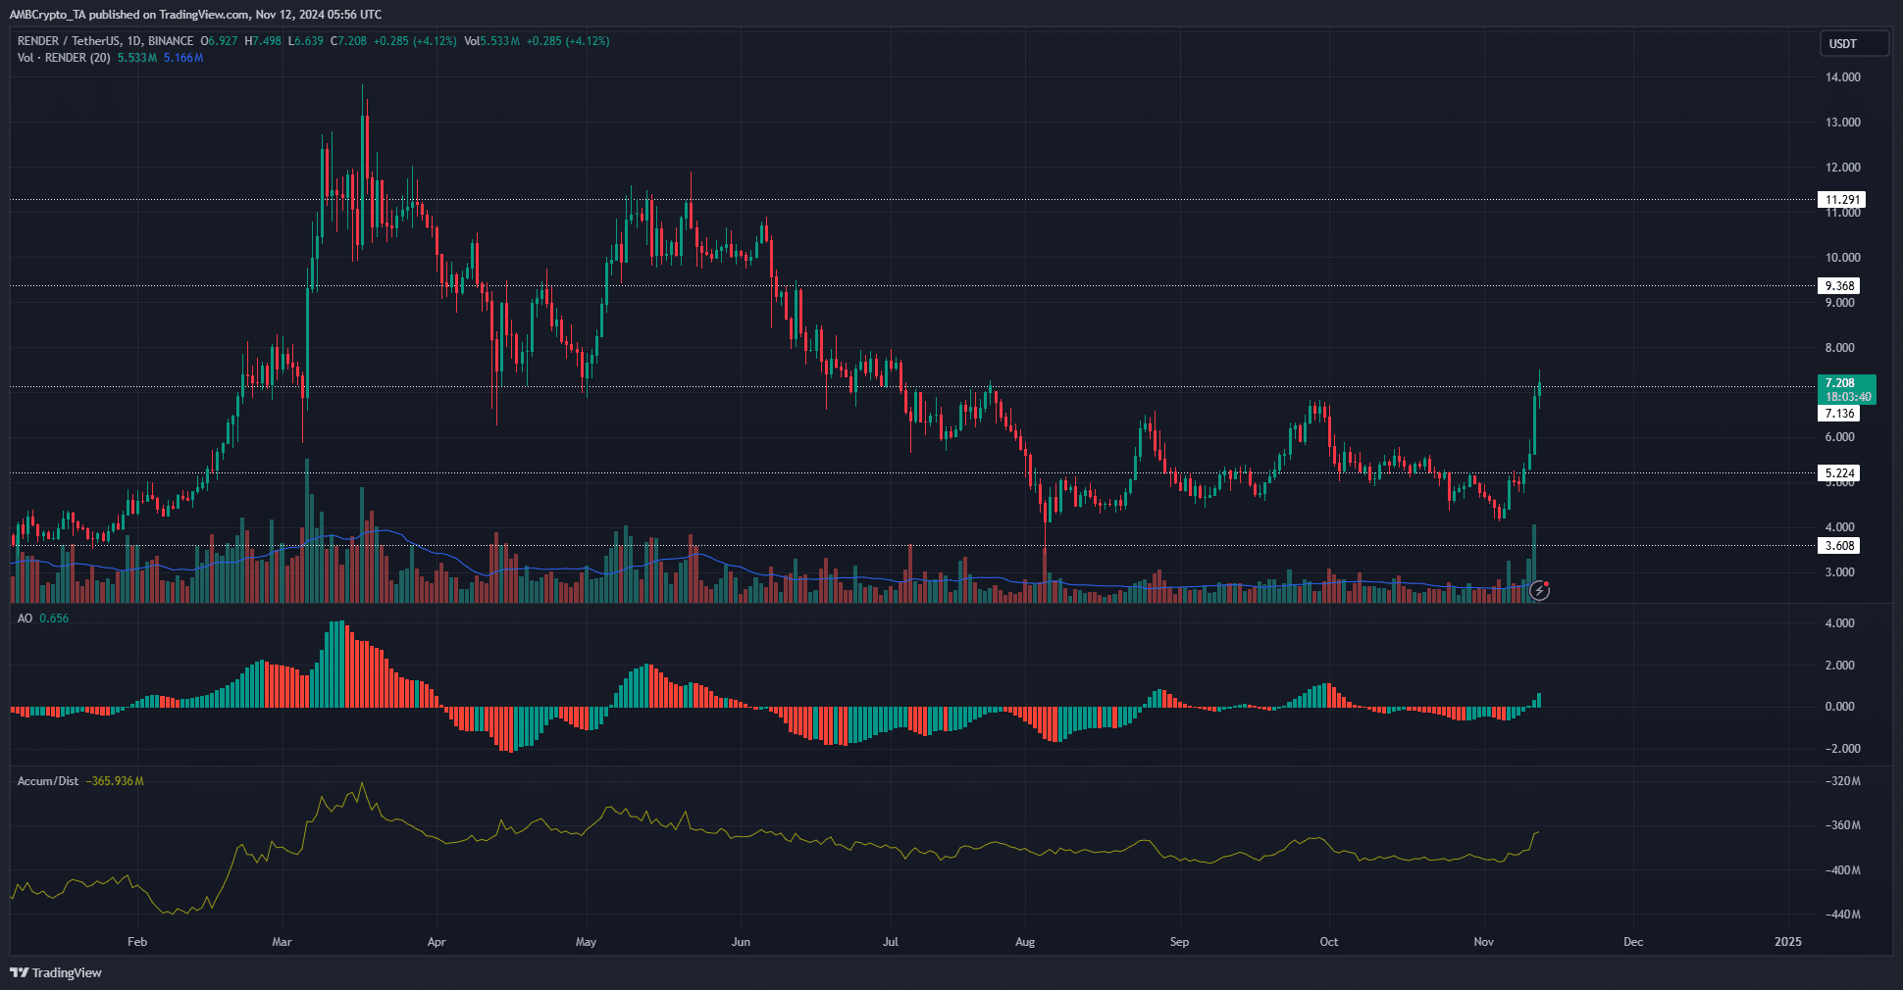Click the Feb label on time axis

pyautogui.click(x=137, y=942)
